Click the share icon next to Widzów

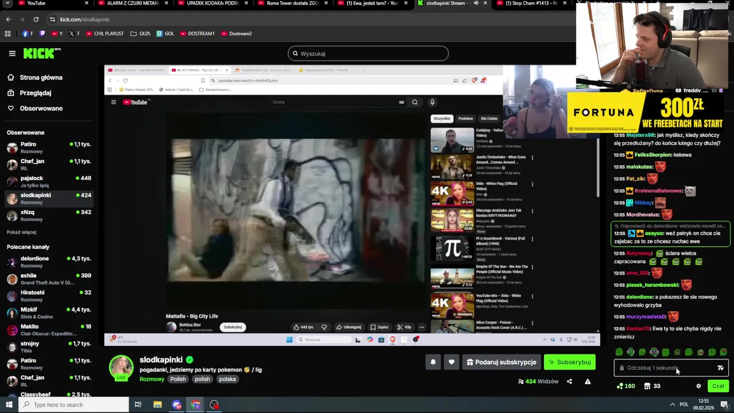pos(569,381)
